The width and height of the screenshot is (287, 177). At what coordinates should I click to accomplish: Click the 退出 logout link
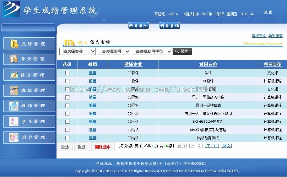(x=268, y=12)
